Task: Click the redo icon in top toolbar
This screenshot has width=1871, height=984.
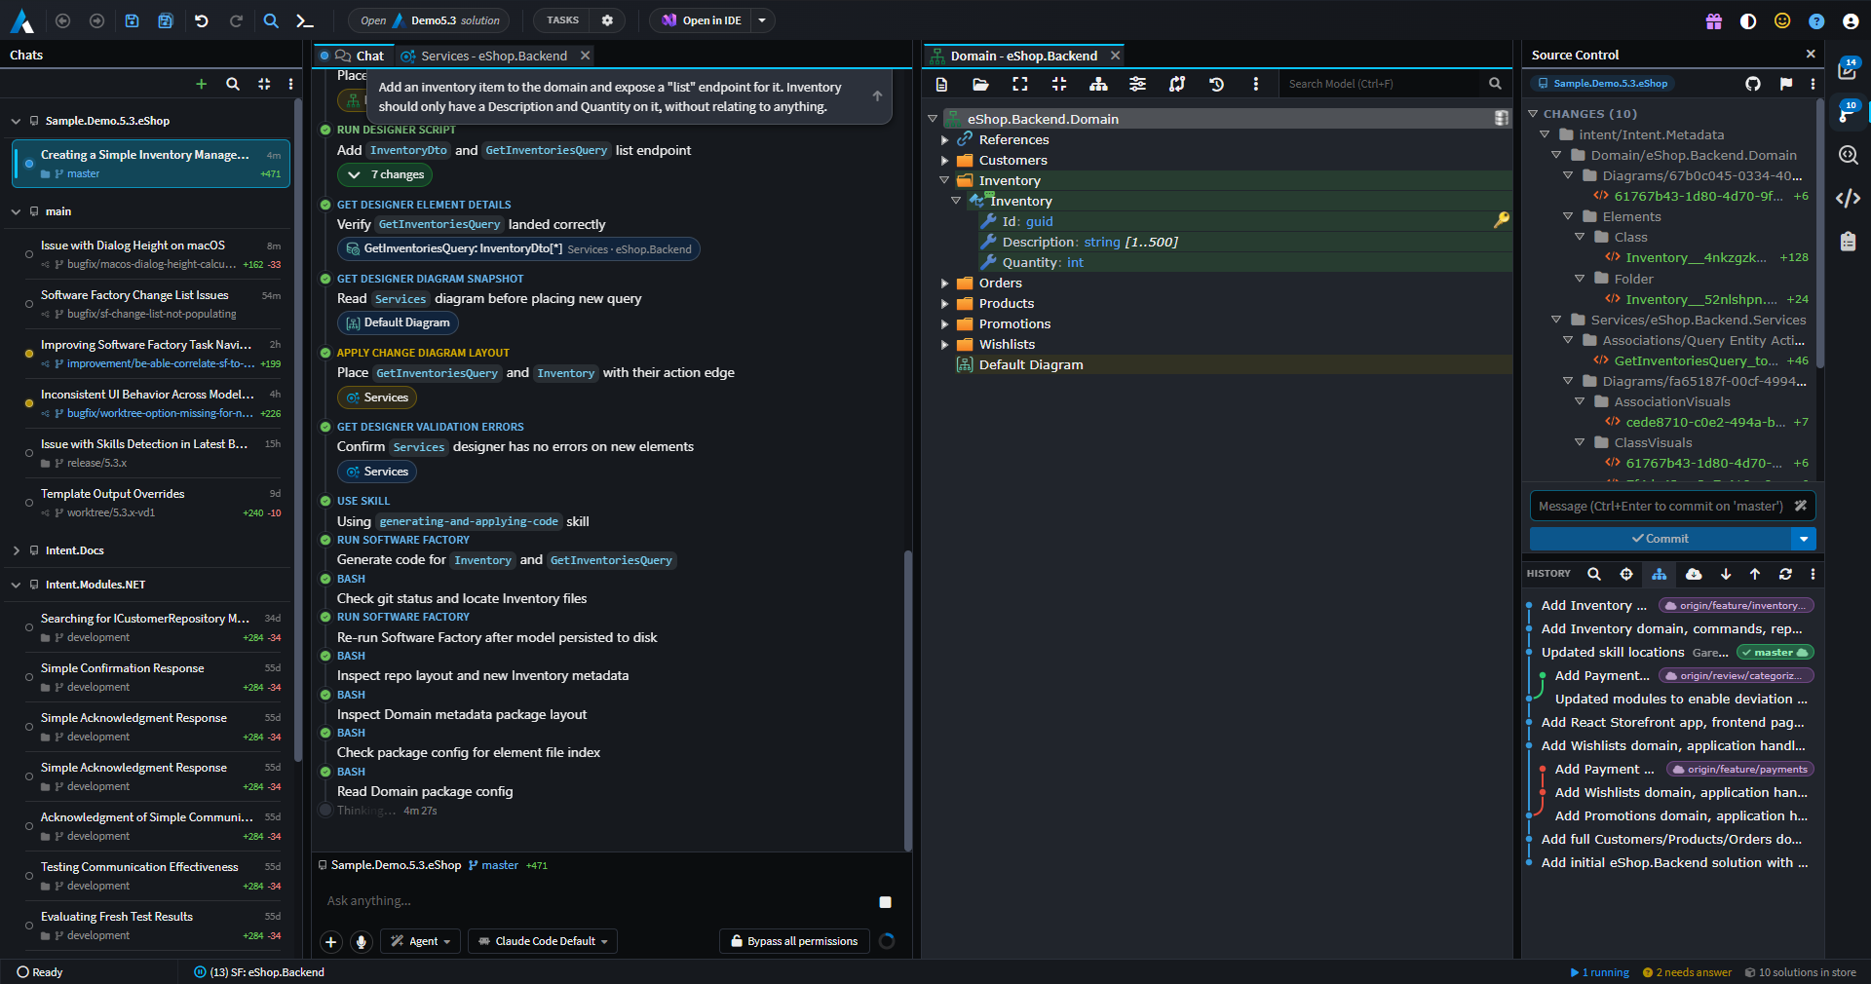Action: (236, 20)
